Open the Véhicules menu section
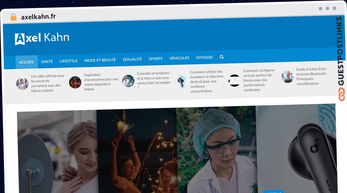The image size is (347, 193). coord(179,58)
